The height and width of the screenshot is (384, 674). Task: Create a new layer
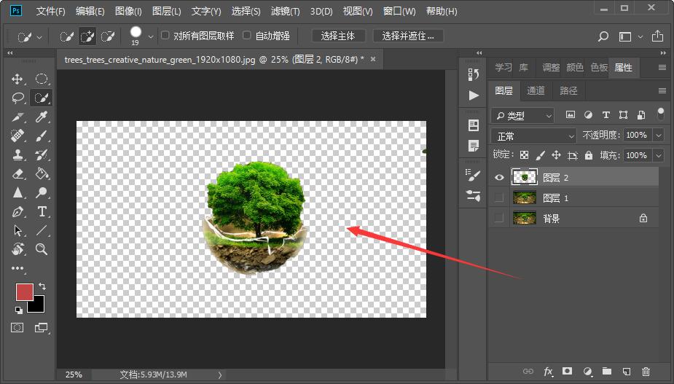[x=627, y=371]
